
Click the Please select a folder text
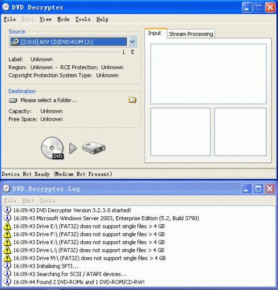click(x=49, y=100)
